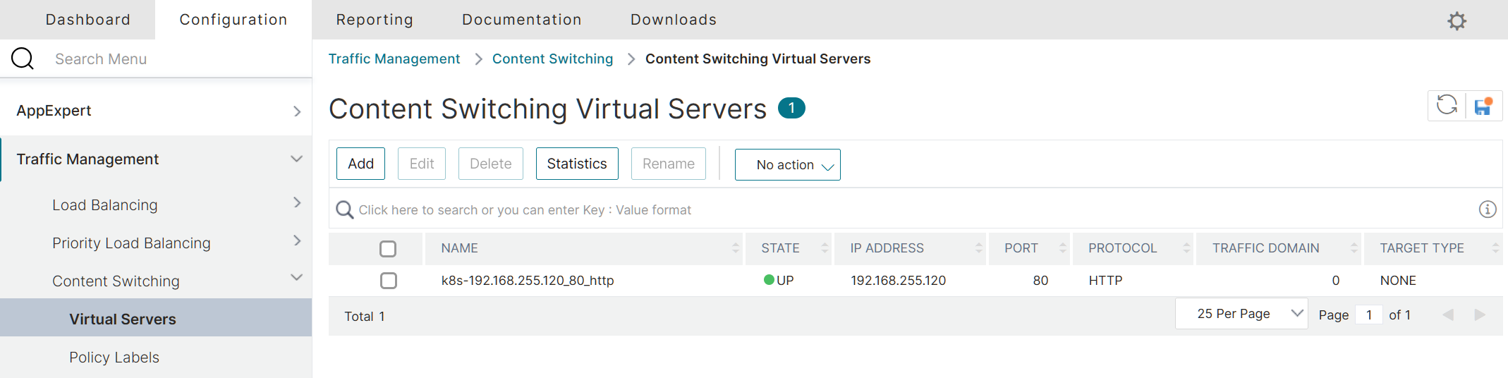Open Priority Load Balancing menu item
Viewport: 1508px width, 378px height.
pos(131,243)
